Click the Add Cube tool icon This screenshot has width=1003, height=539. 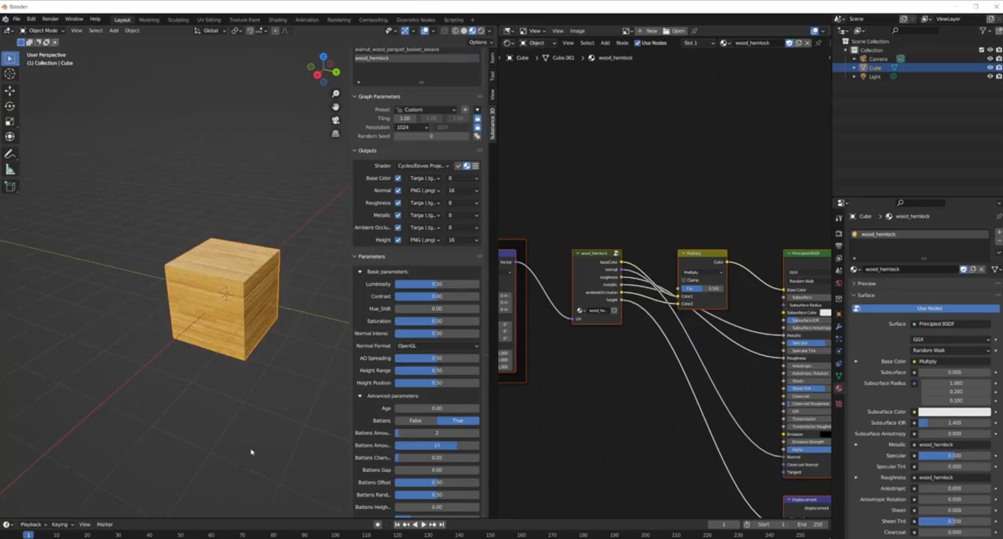click(x=10, y=187)
